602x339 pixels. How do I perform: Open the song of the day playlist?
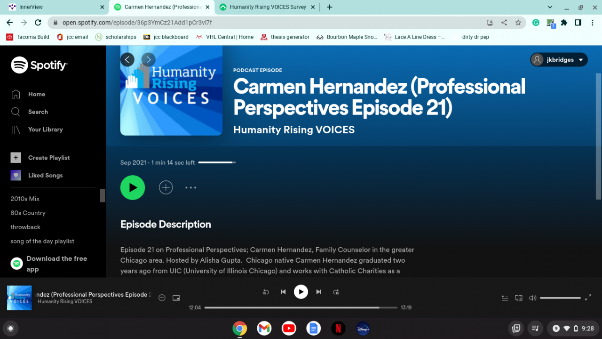(42, 241)
